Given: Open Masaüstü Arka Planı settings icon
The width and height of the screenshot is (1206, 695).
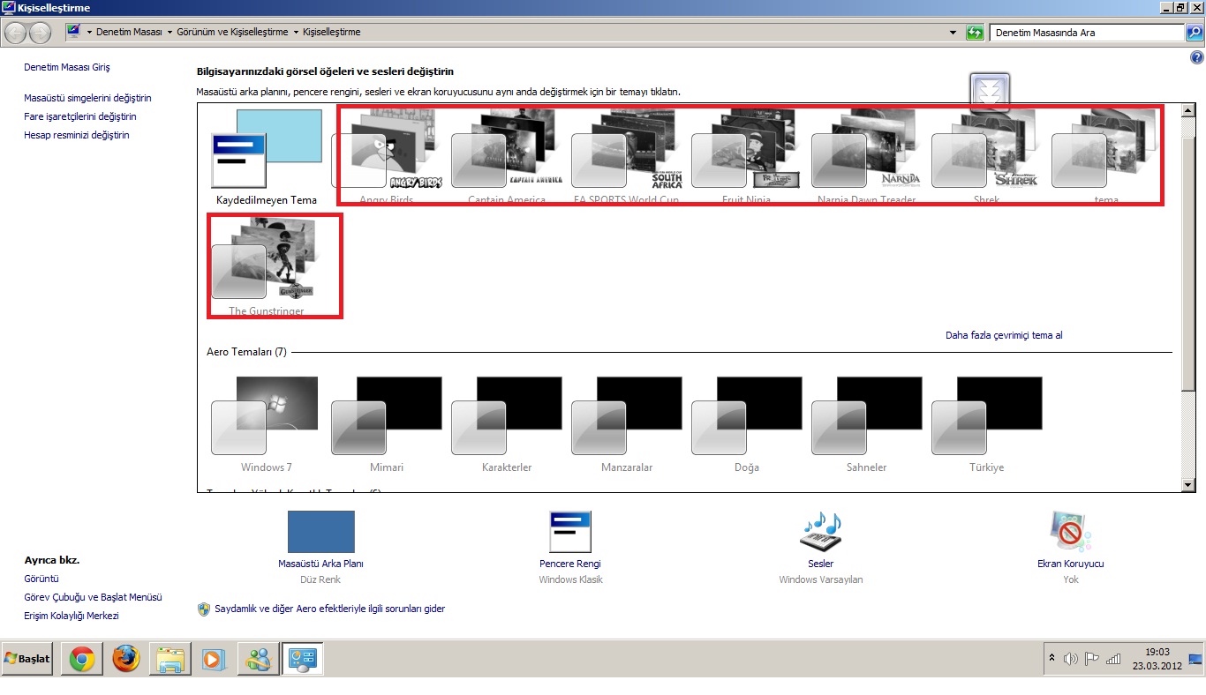Looking at the screenshot, I should [320, 532].
